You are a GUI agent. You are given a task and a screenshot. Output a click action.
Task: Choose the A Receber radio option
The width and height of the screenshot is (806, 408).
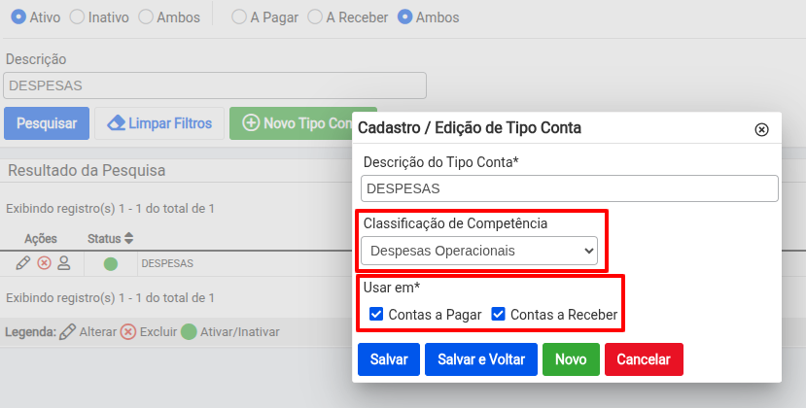[314, 17]
